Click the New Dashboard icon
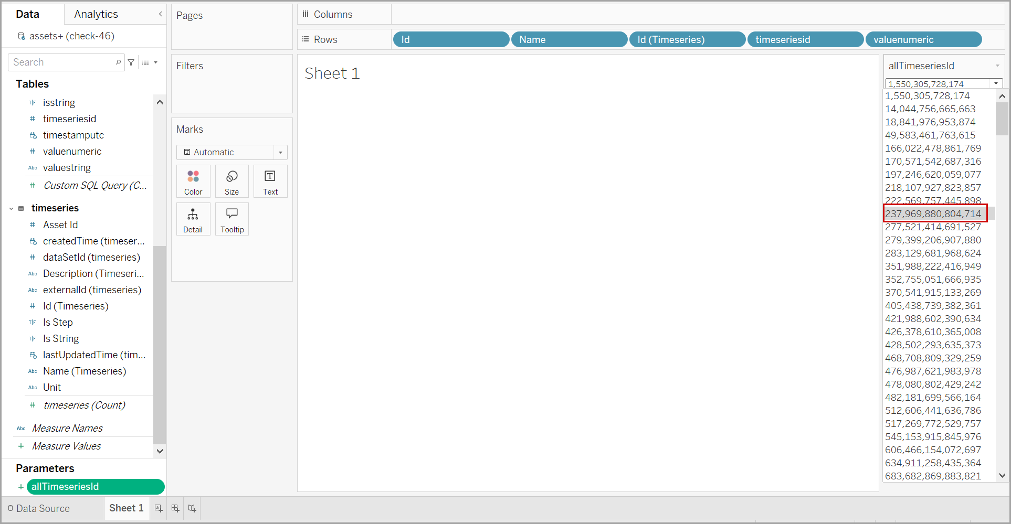The image size is (1011, 524). [175, 508]
